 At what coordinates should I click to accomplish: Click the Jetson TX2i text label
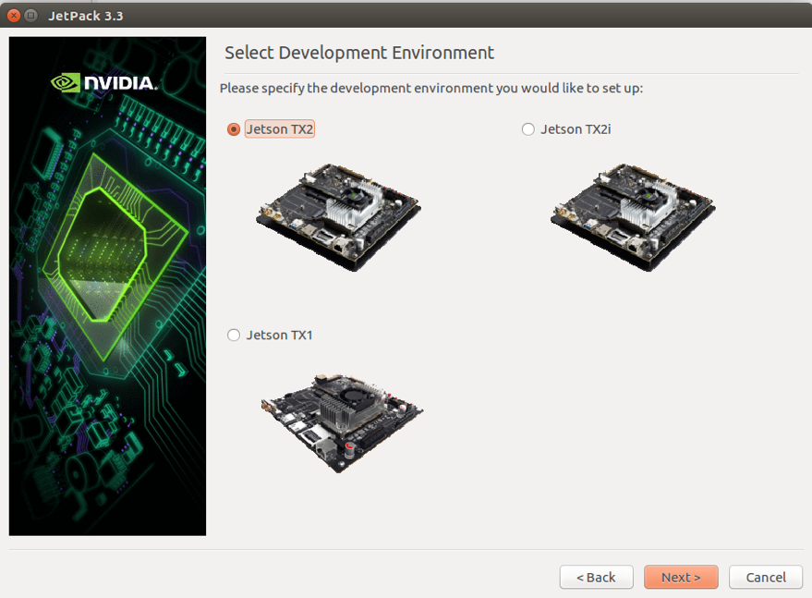click(576, 129)
